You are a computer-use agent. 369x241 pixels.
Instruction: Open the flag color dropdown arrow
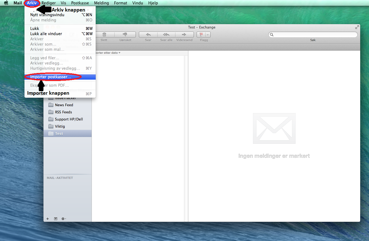[208, 35]
